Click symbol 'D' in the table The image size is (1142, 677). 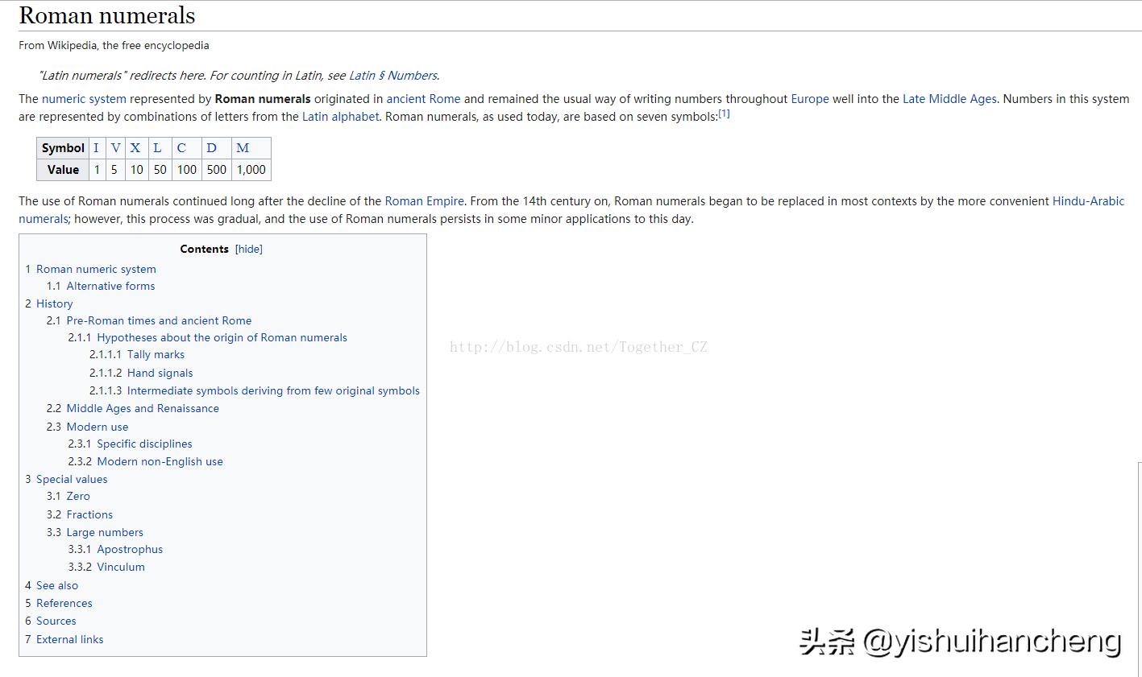(x=211, y=148)
